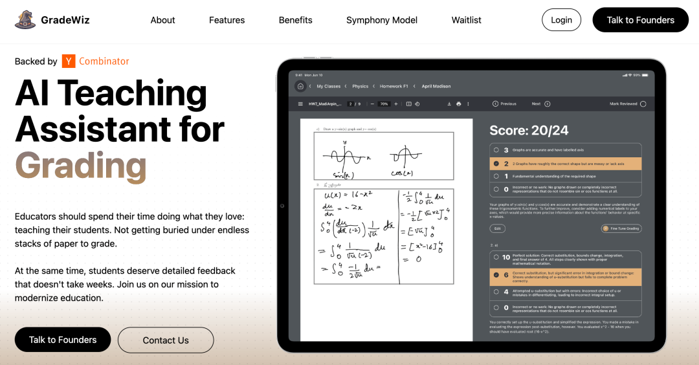Click Talk to Founders below hero text
The image size is (699, 365).
pyautogui.click(x=63, y=340)
